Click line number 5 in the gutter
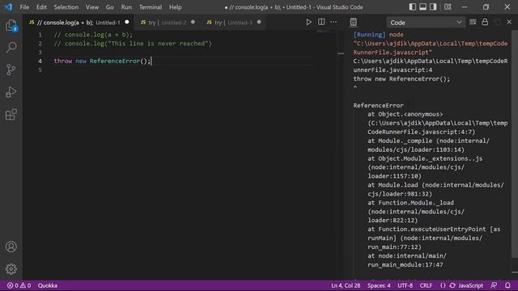This screenshot has width=518, height=291. tap(40, 70)
